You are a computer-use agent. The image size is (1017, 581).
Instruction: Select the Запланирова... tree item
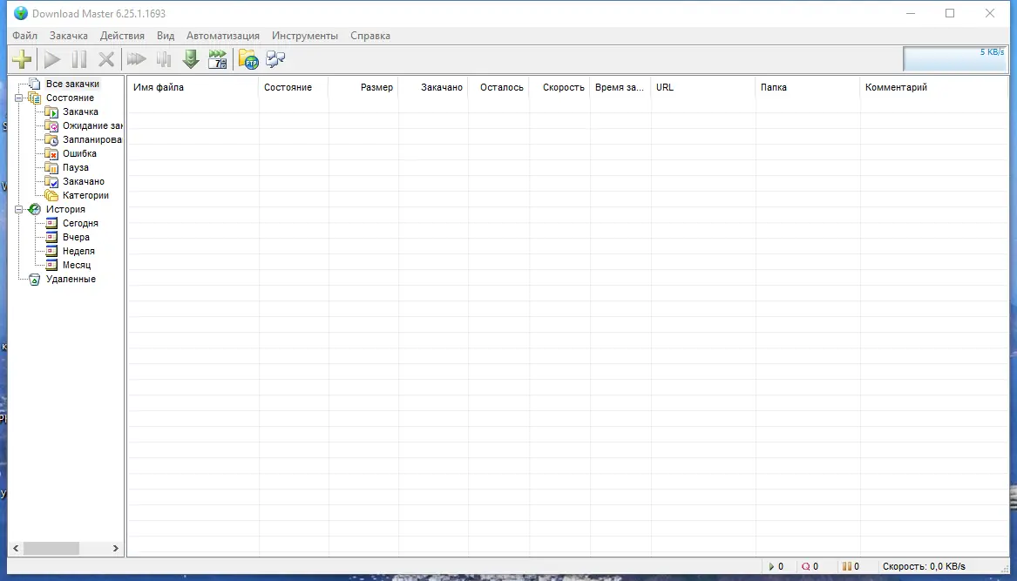pyautogui.click(x=92, y=139)
